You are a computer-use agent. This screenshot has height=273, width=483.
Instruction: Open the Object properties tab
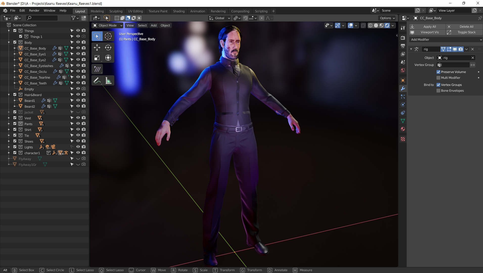pos(403,80)
